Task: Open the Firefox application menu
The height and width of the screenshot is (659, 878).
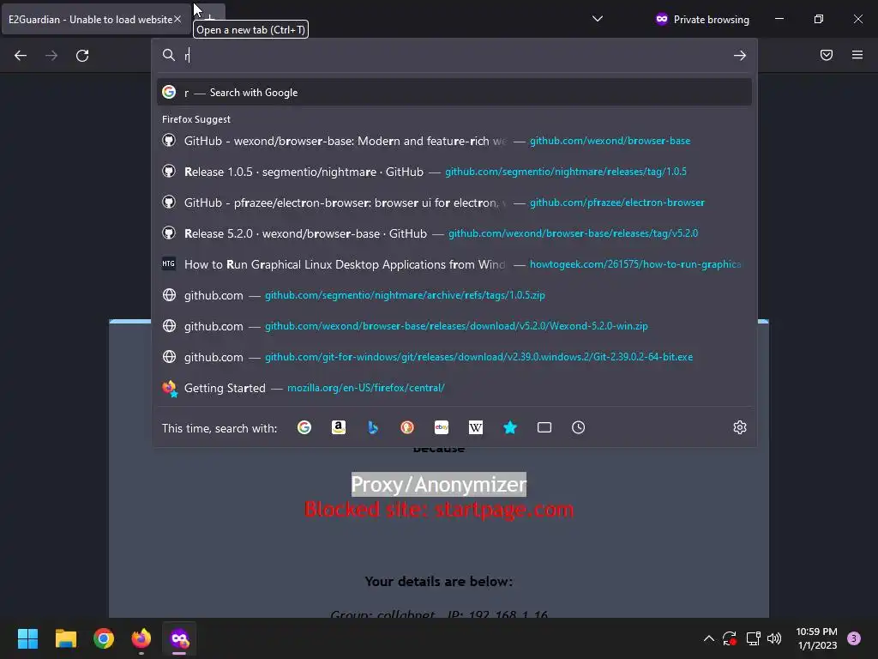Action: coord(857,55)
